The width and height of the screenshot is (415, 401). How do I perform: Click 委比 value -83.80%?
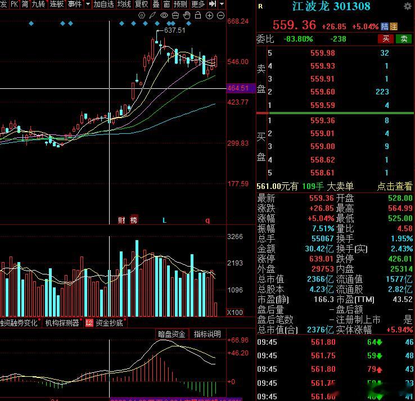(298, 39)
